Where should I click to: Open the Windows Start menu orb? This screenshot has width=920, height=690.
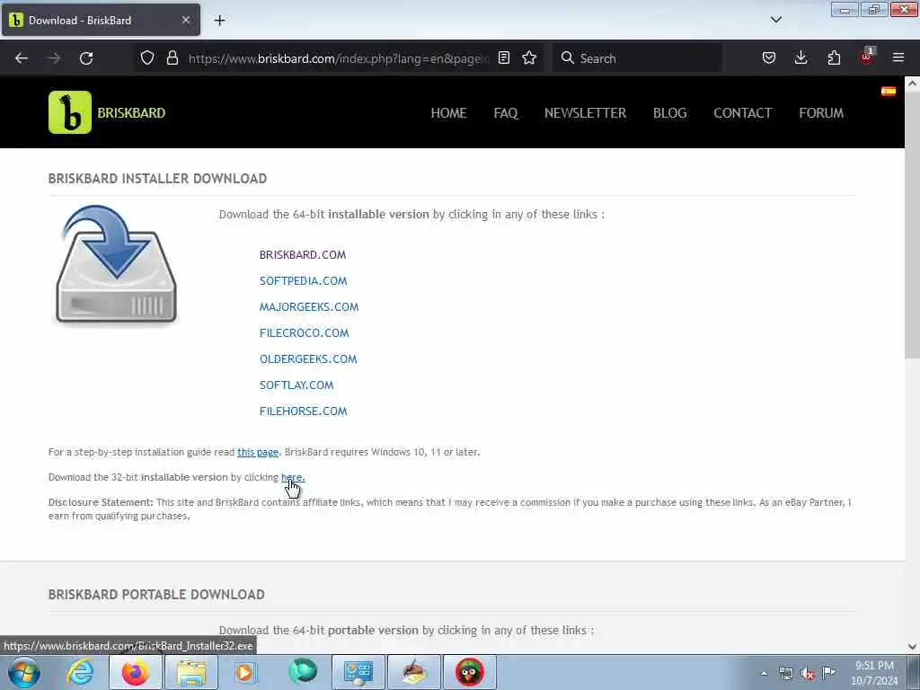[24, 672]
